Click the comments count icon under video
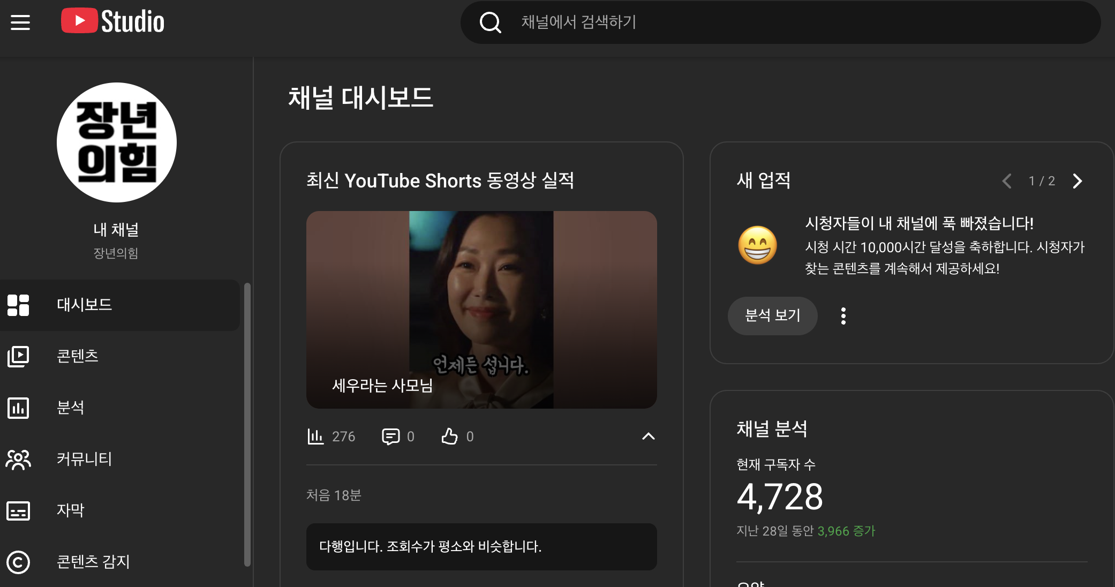The width and height of the screenshot is (1115, 587). 390,437
